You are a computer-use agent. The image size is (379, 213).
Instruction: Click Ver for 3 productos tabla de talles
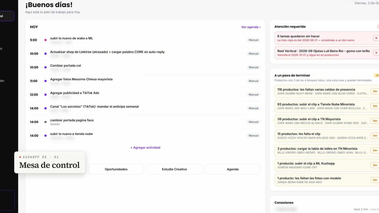coord(375,151)
